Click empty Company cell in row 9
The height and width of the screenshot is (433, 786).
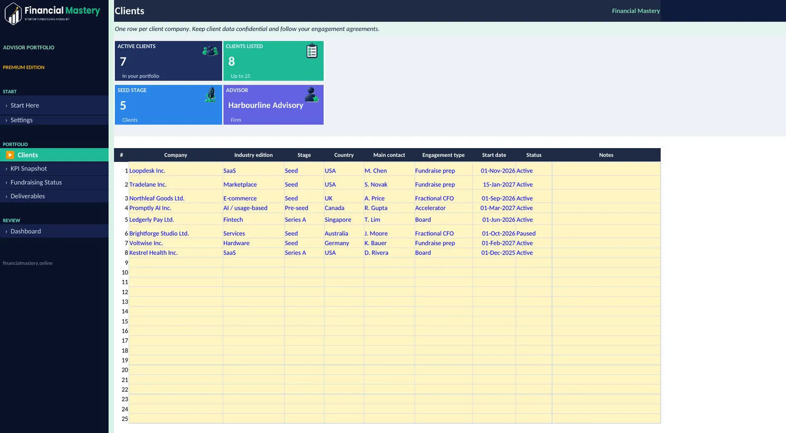tap(176, 263)
